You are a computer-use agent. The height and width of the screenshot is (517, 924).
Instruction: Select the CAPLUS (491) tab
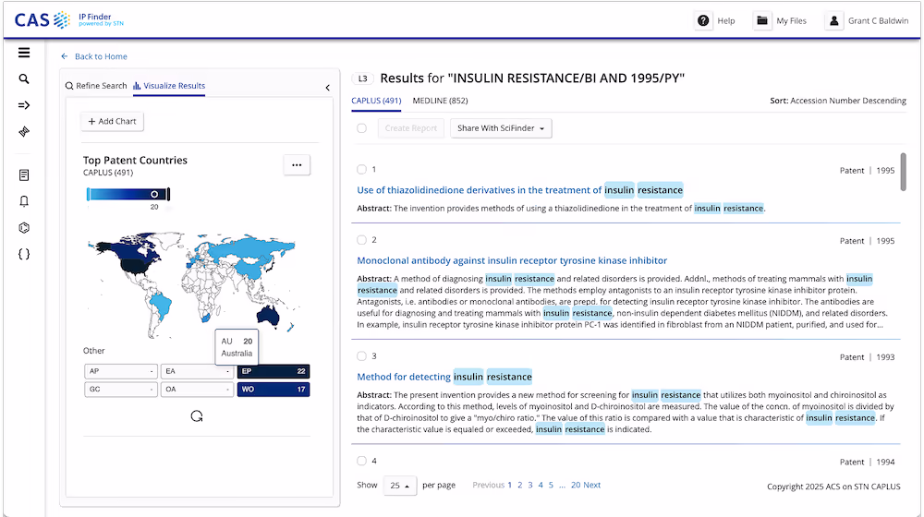coord(376,101)
